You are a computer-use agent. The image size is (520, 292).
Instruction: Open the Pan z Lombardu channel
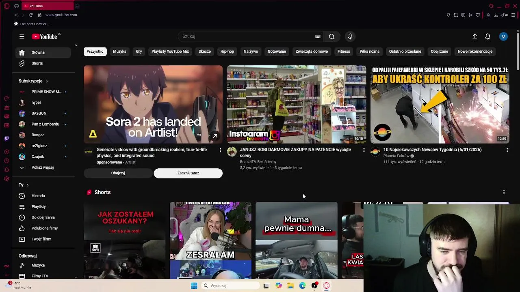point(43,124)
